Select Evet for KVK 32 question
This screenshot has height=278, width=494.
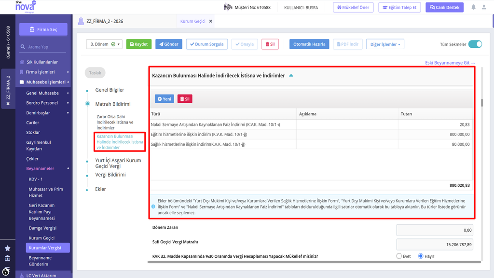click(399, 256)
